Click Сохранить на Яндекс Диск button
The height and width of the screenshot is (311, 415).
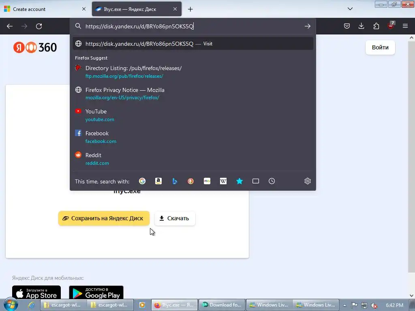point(104,218)
